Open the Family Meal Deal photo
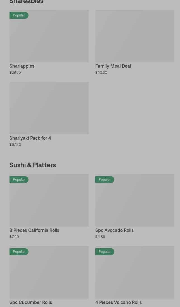The width and height of the screenshot is (180, 307). (x=135, y=36)
